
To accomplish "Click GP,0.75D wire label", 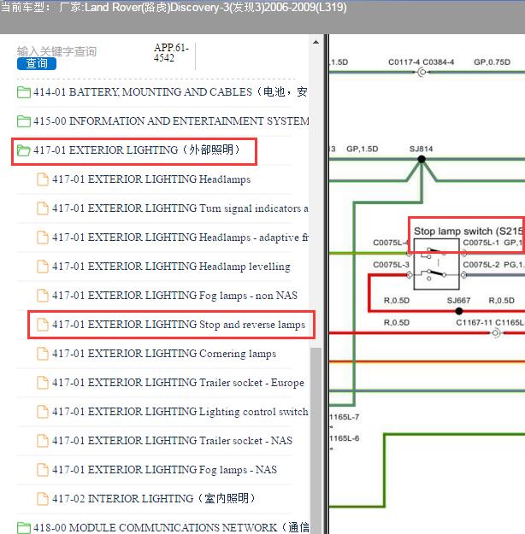I will [x=492, y=62].
